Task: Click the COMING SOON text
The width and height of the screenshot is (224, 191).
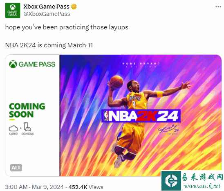Action: tap(27, 110)
